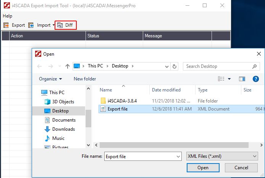
Task: Click the Import toolbar icon
Action: click(x=31, y=25)
